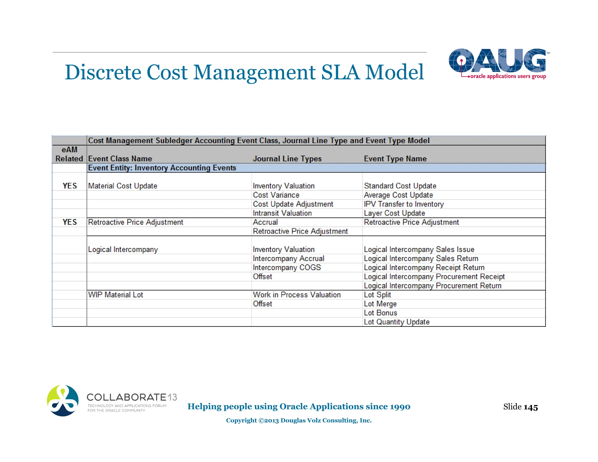Select the 'Event Entity: Inventory Accounting Events' row
Image resolution: width=598 pixels, height=462 pixels.
pyautogui.click(x=316, y=168)
